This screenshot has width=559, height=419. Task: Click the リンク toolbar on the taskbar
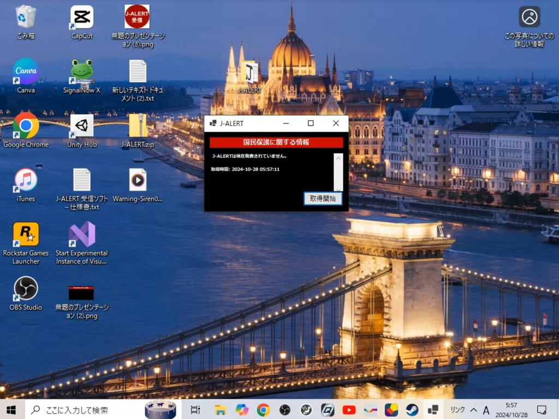point(457,410)
